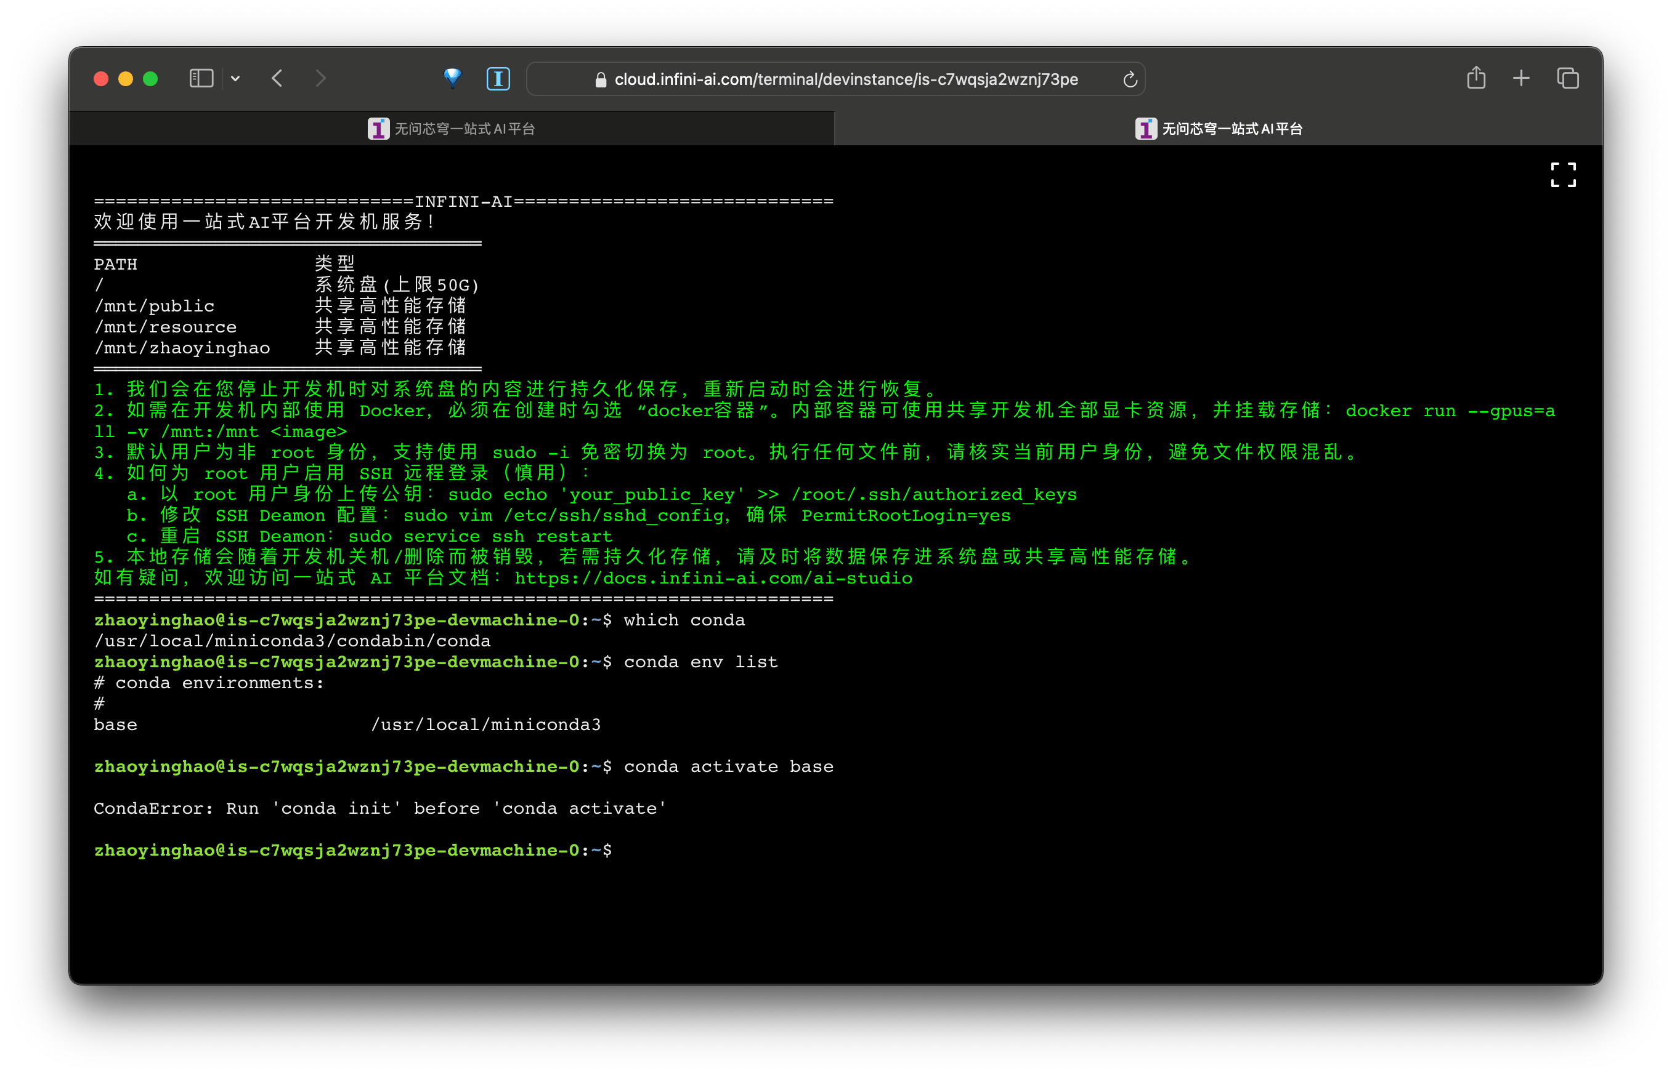Click the 'conda env list' command text
1672x1076 pixels.
[x=700, y=662]
